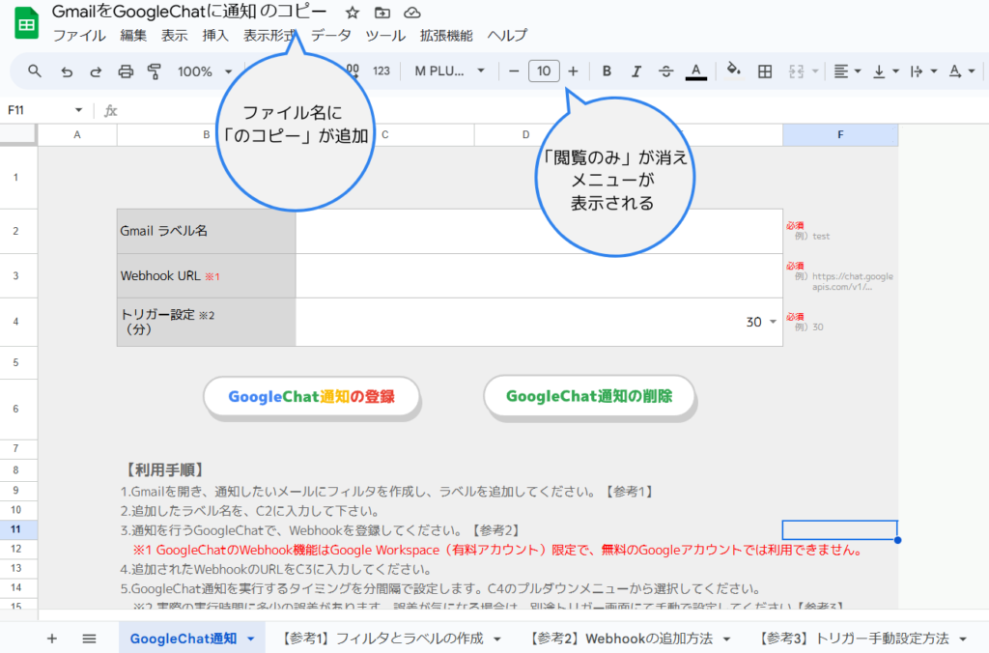Open the 100% zoom dropdown
The height and width of the screenshot is (653, 989).
pos(205,71)
